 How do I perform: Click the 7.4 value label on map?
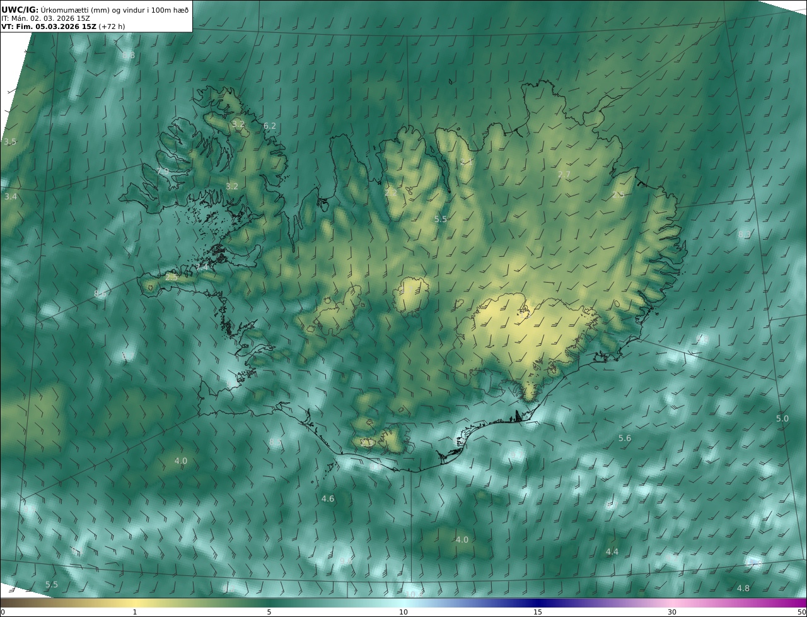click(x=202, y=267)
